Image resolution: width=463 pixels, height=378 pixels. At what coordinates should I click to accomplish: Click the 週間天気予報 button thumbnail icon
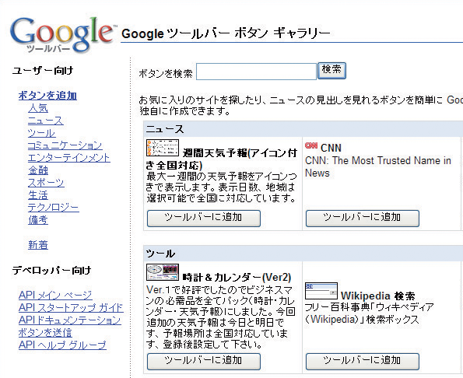[x=163, y=148]
